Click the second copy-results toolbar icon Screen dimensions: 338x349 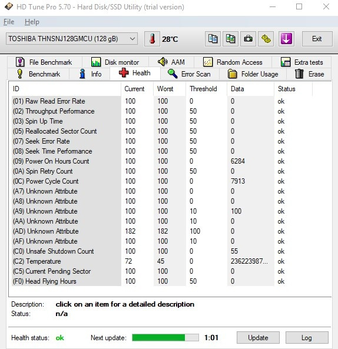tap(230, 39)
